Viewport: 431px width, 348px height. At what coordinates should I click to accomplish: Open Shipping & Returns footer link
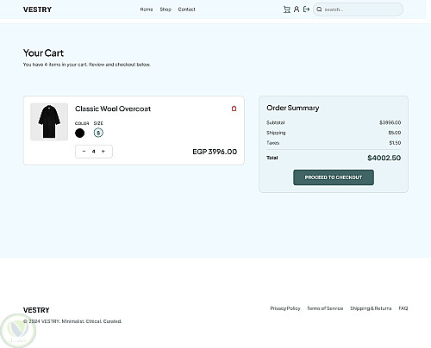pos(371,308)
